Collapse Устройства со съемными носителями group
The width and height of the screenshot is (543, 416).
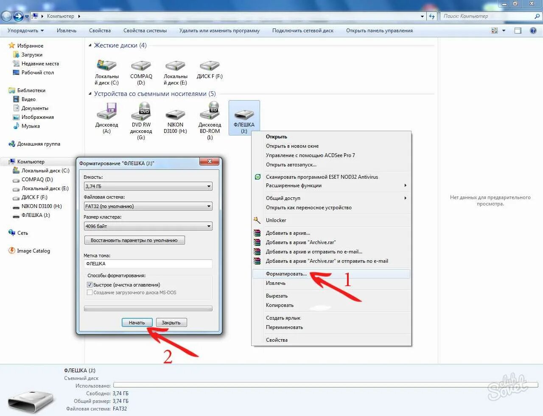pyautogui.click(x=90, y=94)
